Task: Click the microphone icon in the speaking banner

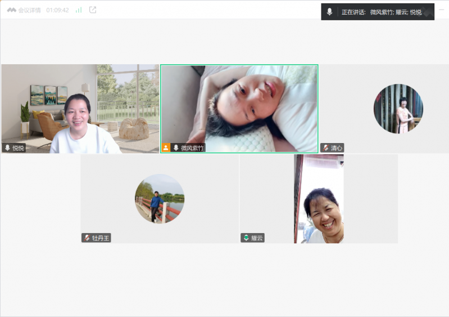Action: tap(329, 12)
